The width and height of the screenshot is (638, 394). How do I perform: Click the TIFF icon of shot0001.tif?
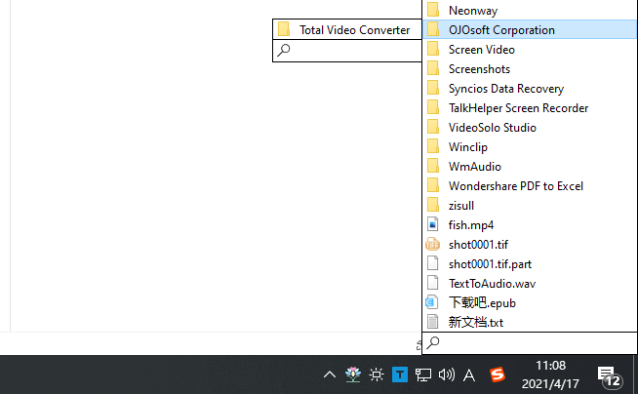click(432, 245)
